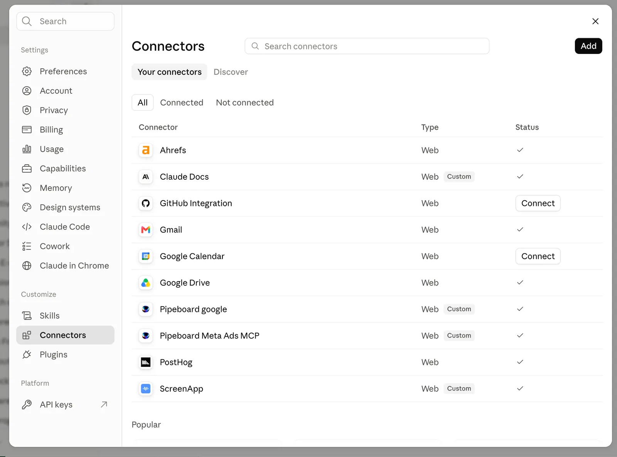Click the Capabilities briefcase icon
The height and width of the screenshot is (457, 617).
pos(27,169)
